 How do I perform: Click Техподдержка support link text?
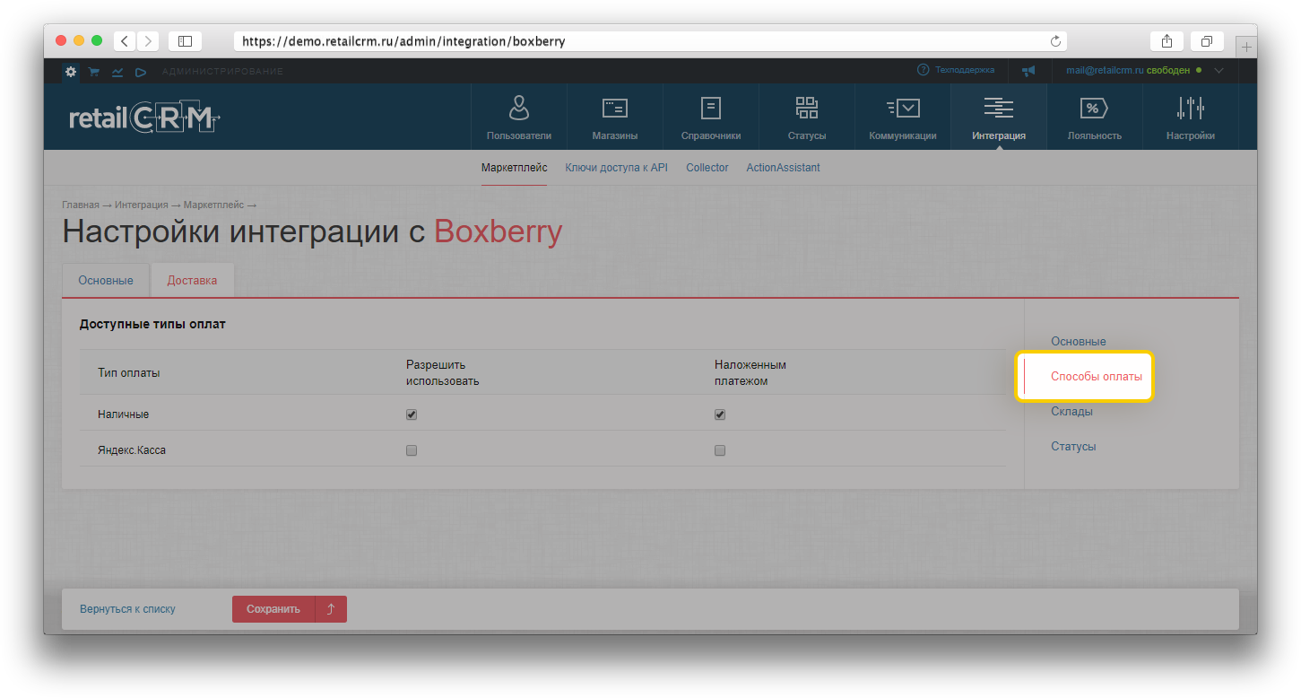coord(965,70)
